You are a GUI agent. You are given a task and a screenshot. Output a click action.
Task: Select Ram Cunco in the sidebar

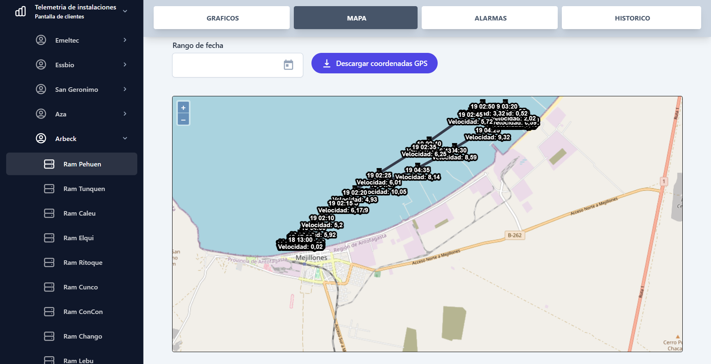coord(72,287)
